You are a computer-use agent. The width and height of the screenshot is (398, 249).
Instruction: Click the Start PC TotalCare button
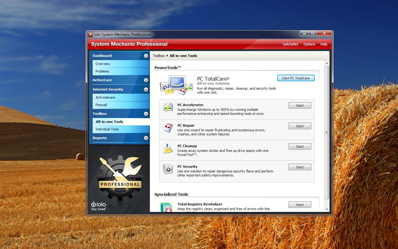coord(296,78)
